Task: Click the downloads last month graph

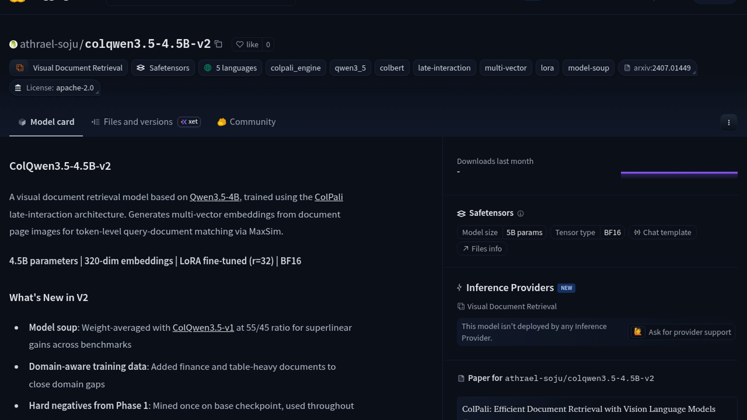Action: point(679,174)
